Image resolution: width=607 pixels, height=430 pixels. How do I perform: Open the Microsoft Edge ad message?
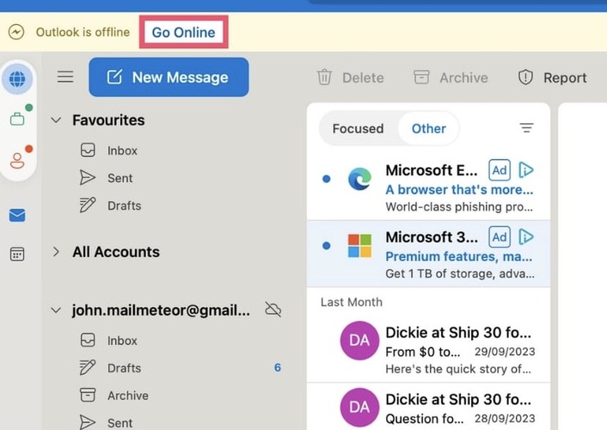(428, 187)
